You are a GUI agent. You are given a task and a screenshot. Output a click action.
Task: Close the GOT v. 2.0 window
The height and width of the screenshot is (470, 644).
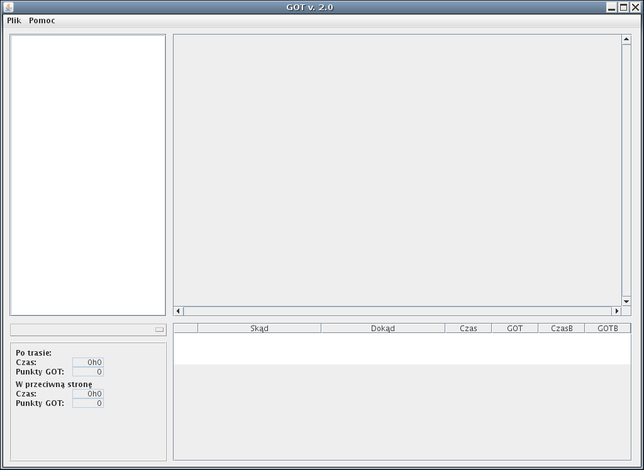635,8
